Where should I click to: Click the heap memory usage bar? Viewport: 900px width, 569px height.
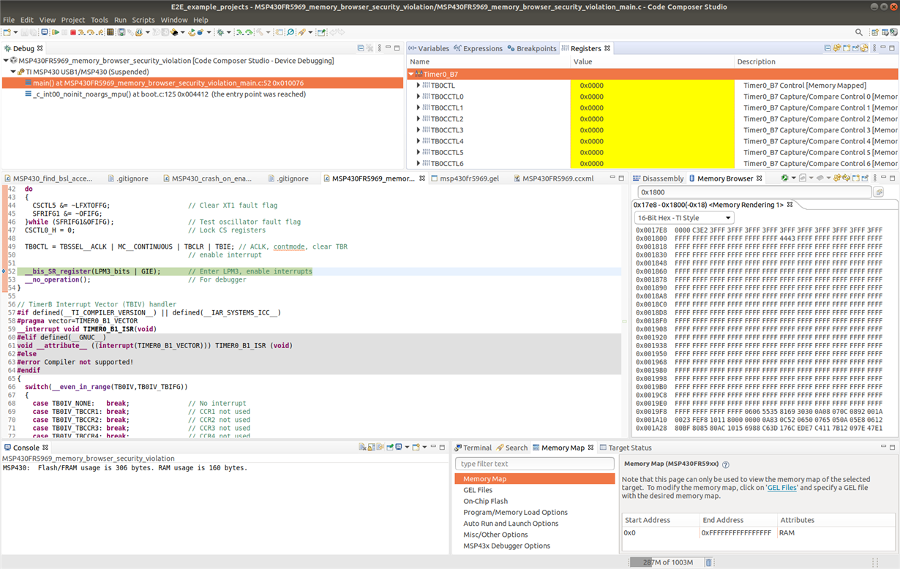[665, 562]
